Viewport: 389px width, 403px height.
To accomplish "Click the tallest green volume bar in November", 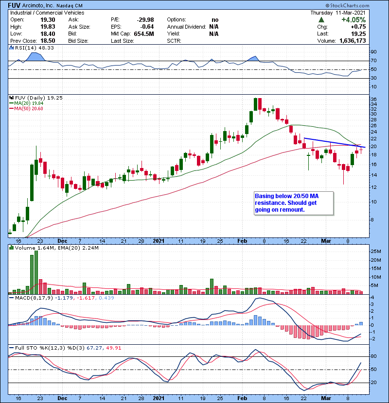I will (36, 272).
